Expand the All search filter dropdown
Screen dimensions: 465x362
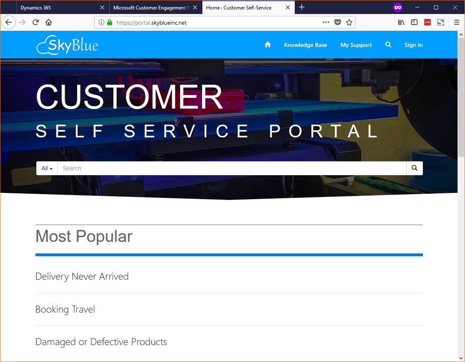click(x=47, y=168)
